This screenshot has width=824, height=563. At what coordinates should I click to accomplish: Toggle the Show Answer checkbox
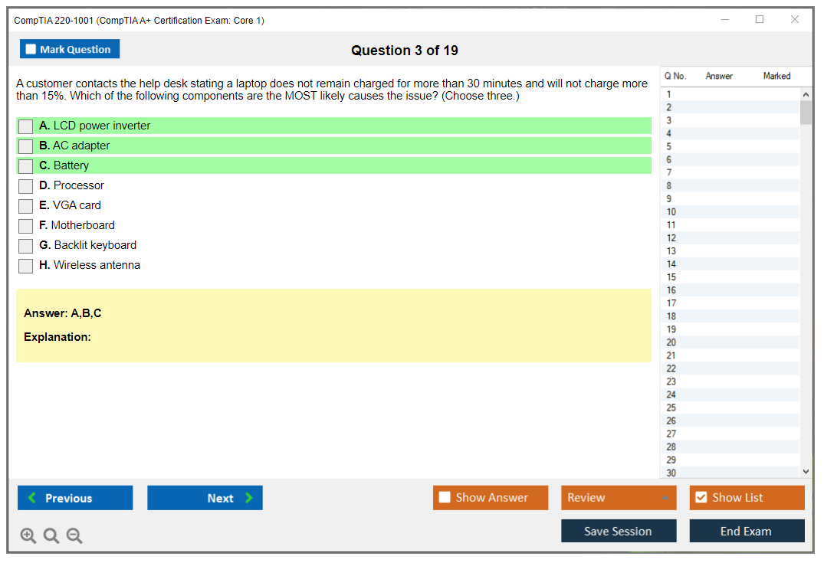pos(445,498)
